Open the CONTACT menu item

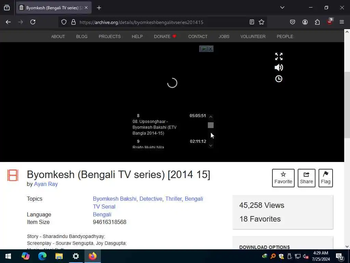pos(198,36)
